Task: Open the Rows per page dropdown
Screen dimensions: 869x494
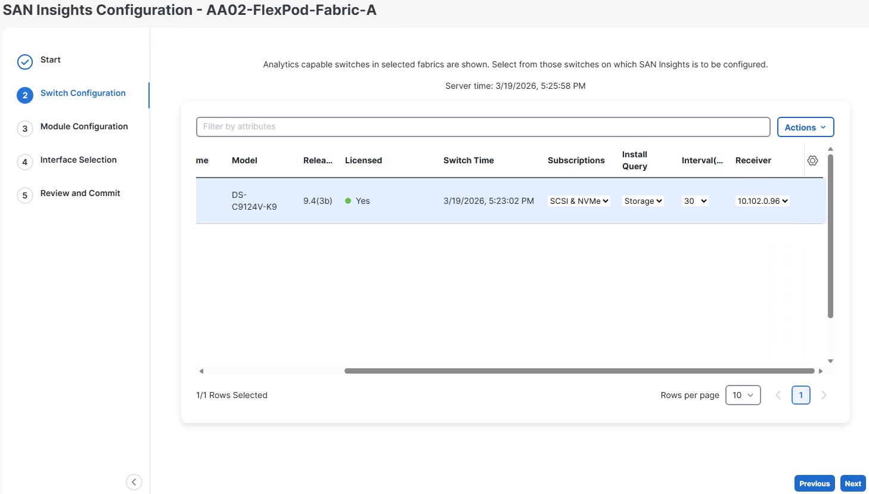Action: 743,395
